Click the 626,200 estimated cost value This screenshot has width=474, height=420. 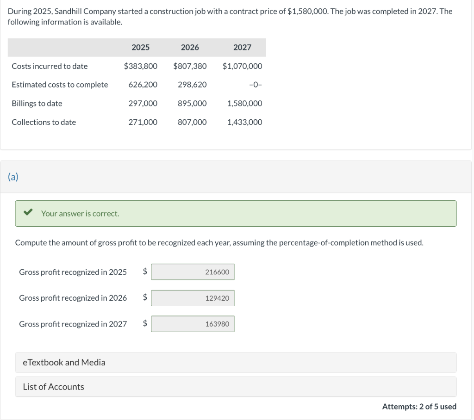143,85
